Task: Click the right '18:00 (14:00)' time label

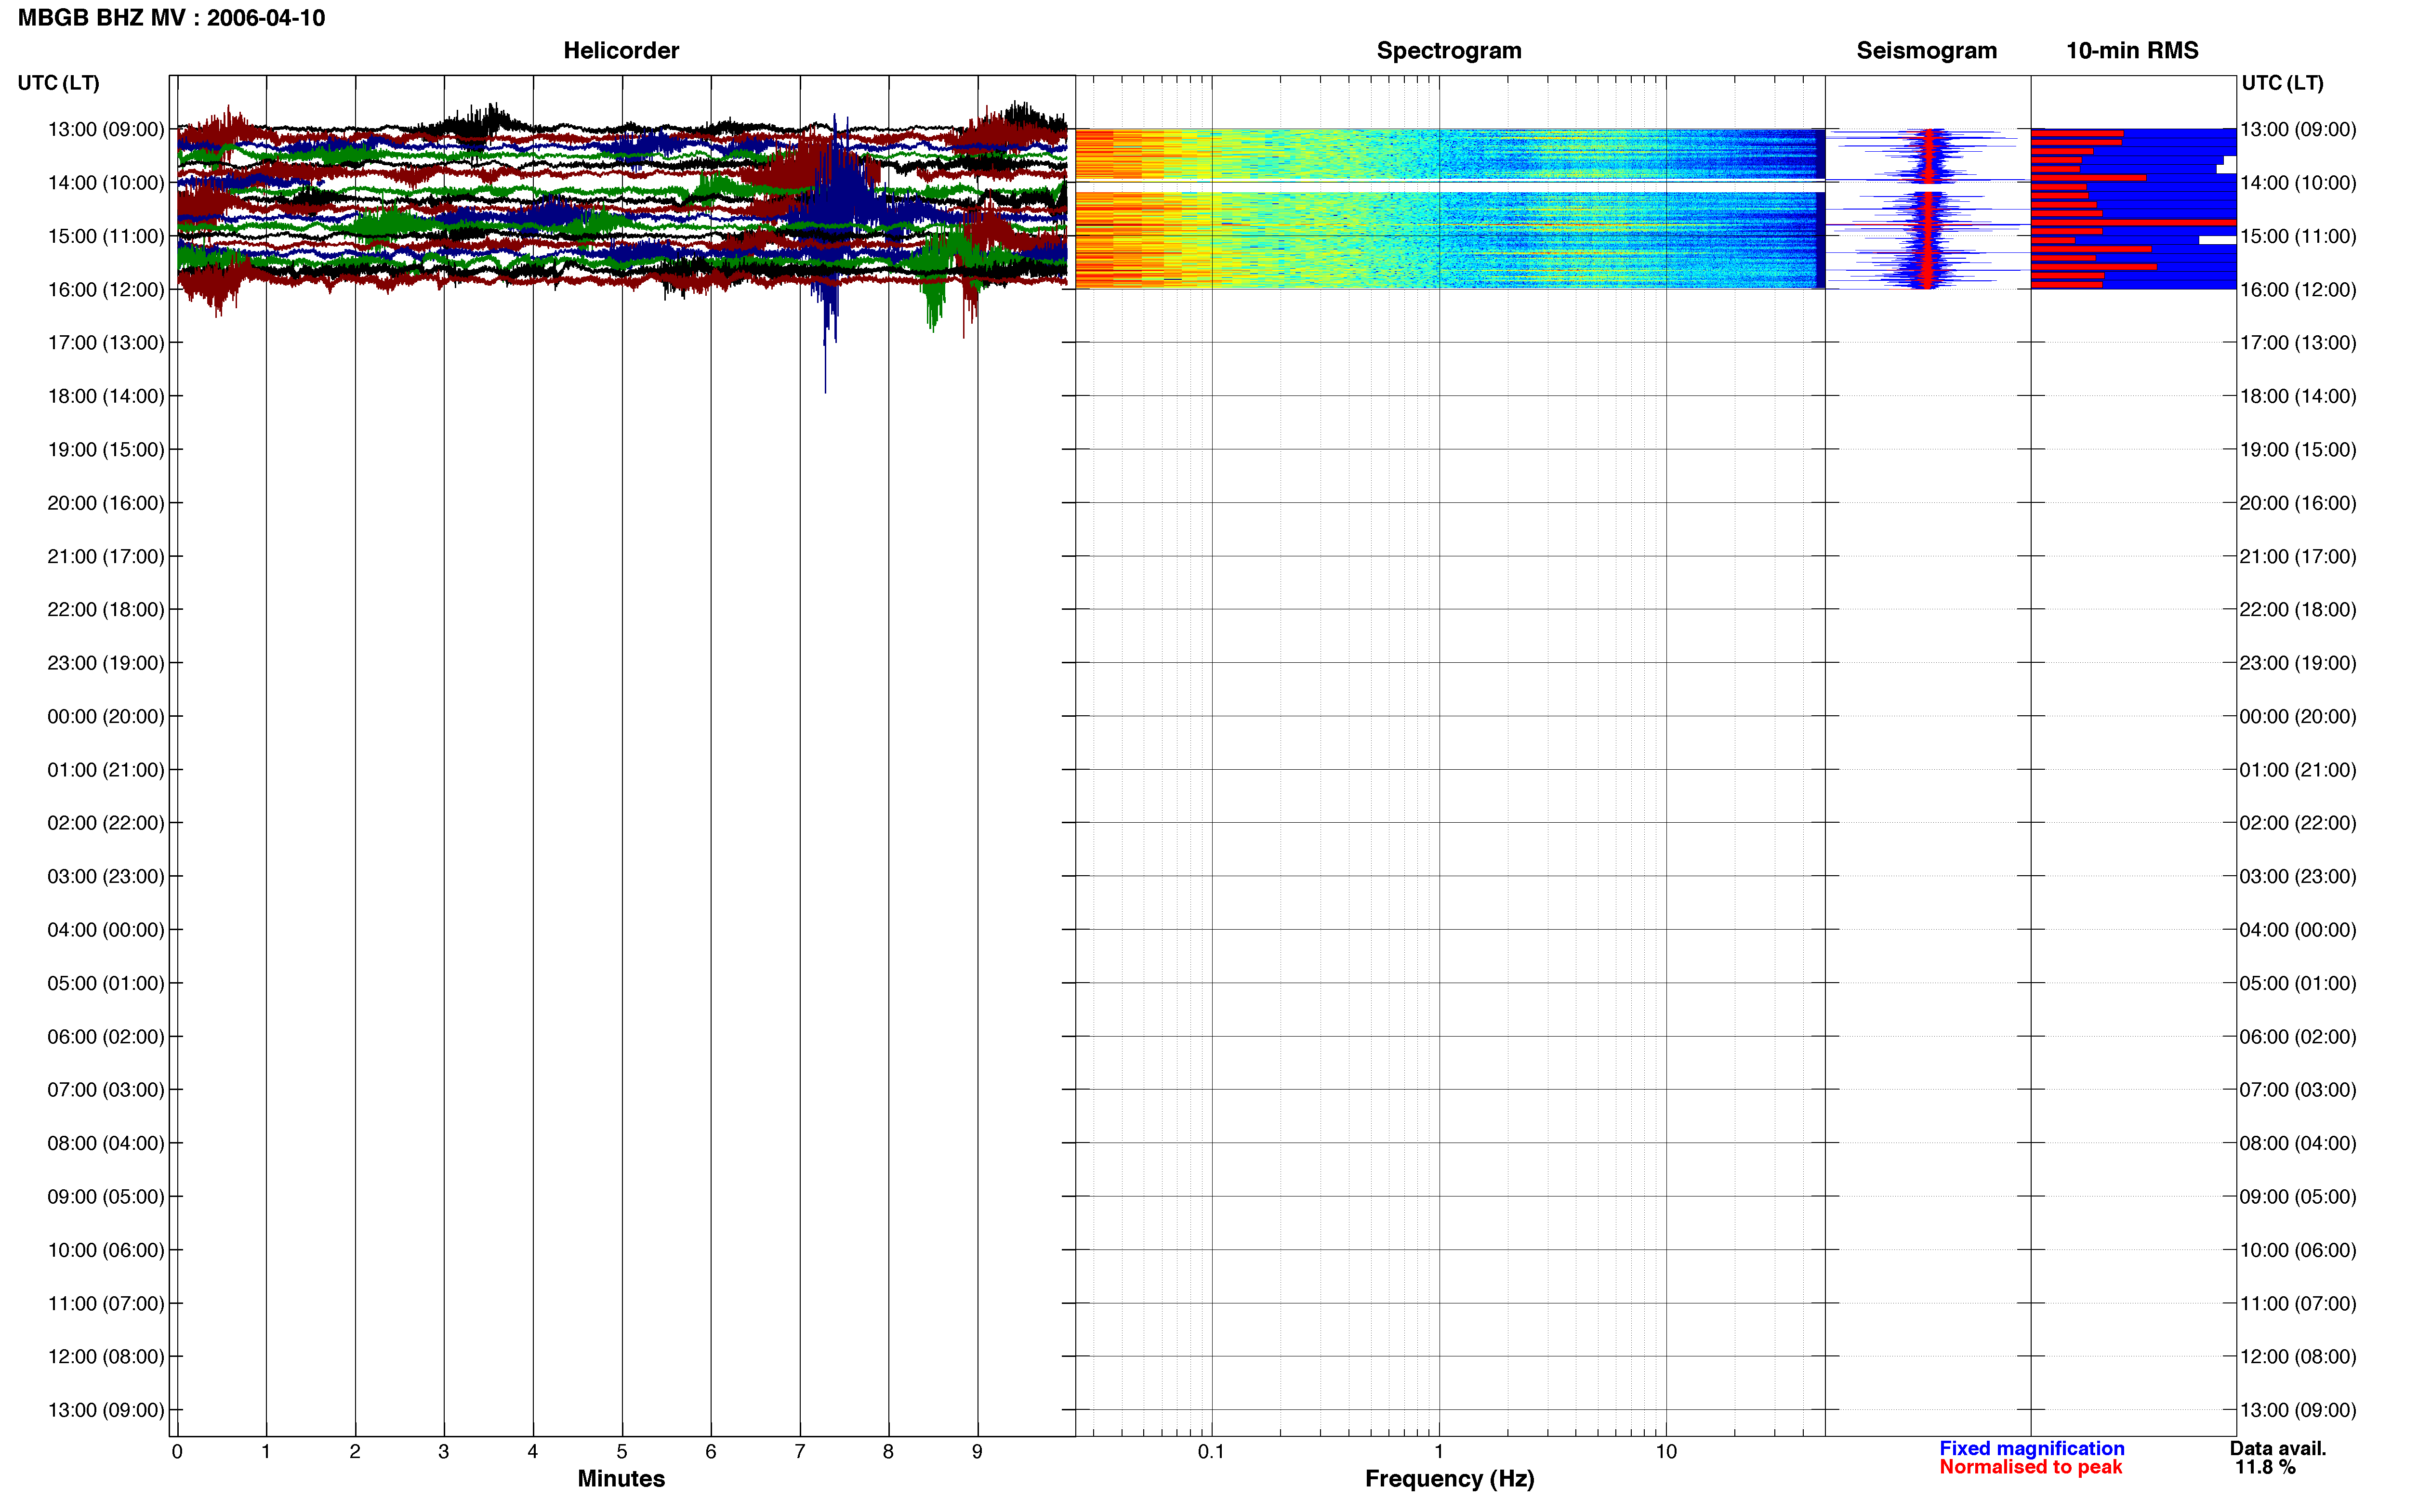Action: tap(2298, 396)
